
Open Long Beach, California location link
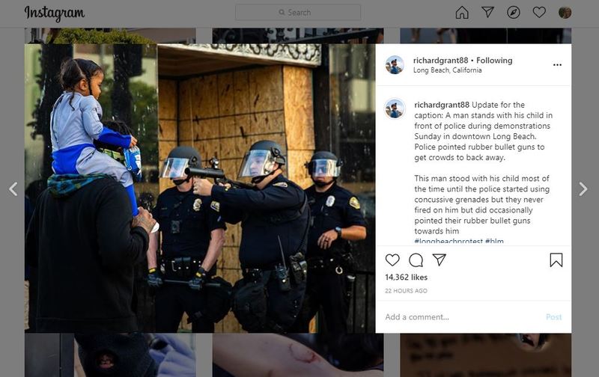click(447, 70)
